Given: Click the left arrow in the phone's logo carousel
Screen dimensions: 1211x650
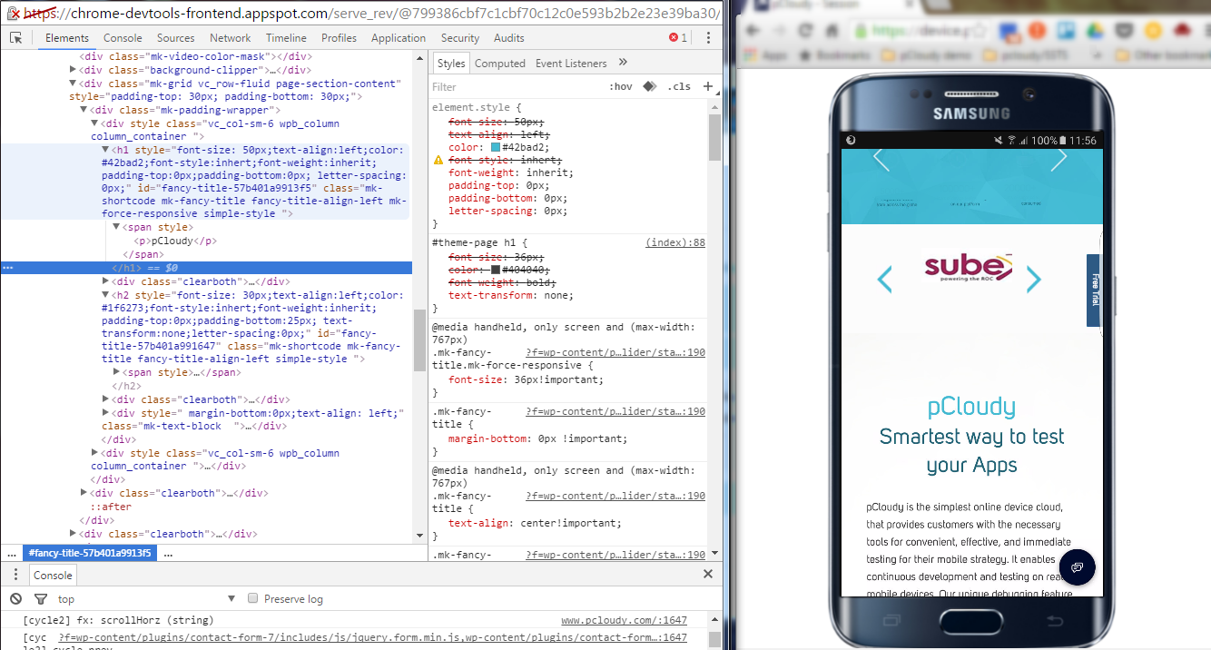Looking at the screenshot, I should click(884, 280).
